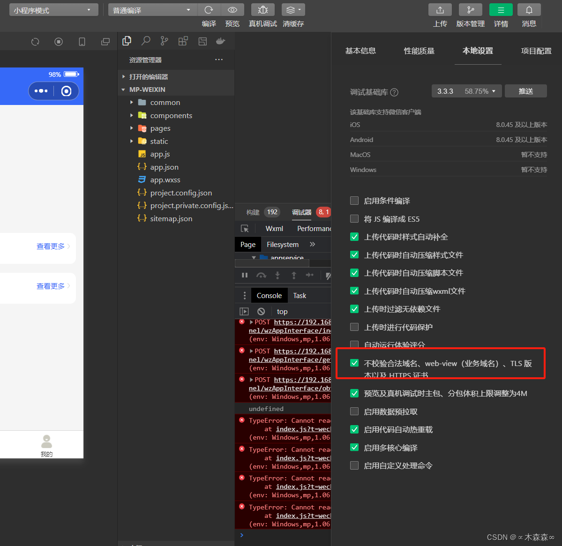562x546 pixels.
Task: Click the pause script execution icon
Action: [x=245, y=275]
